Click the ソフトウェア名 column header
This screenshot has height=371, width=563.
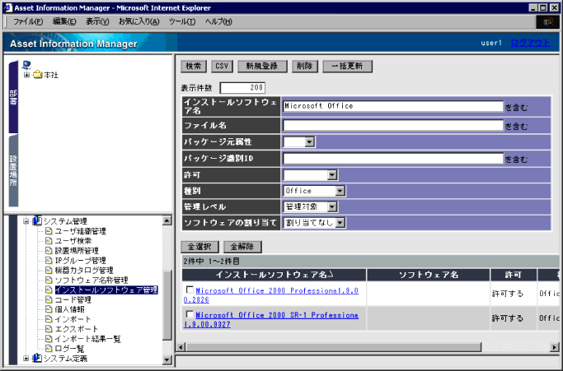[429, 275]
